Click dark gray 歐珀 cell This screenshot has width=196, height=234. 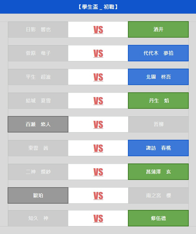[x=38, y=195]
